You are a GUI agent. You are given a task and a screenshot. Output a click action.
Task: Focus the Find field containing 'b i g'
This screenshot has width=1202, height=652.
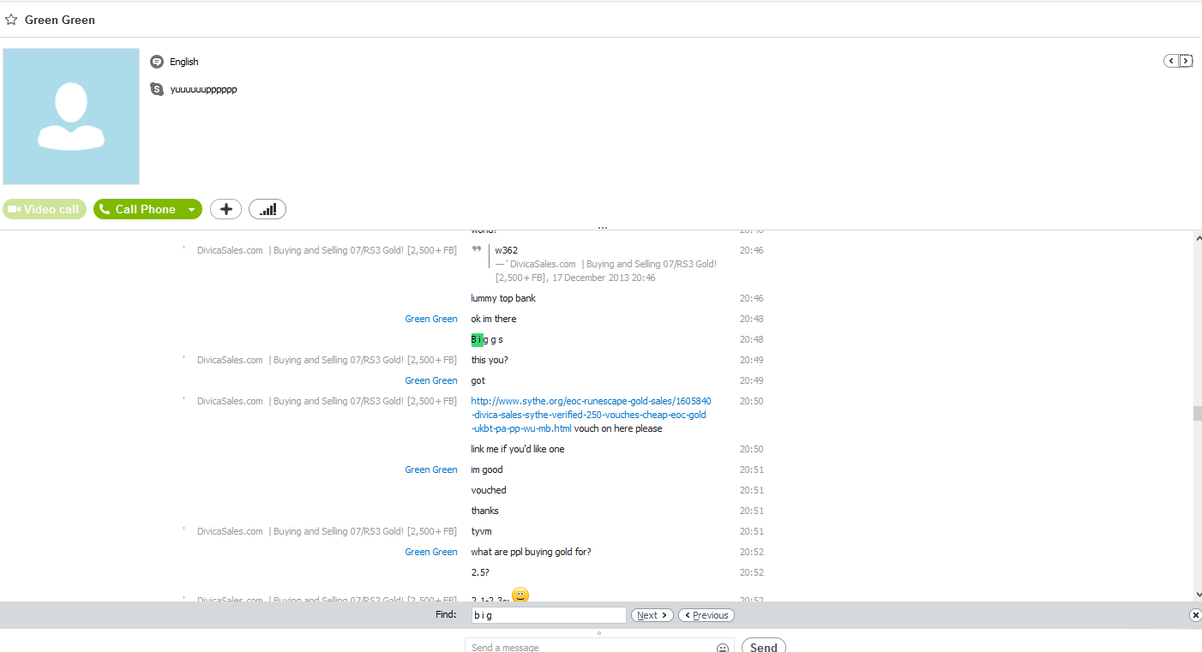tap(549, 615)
